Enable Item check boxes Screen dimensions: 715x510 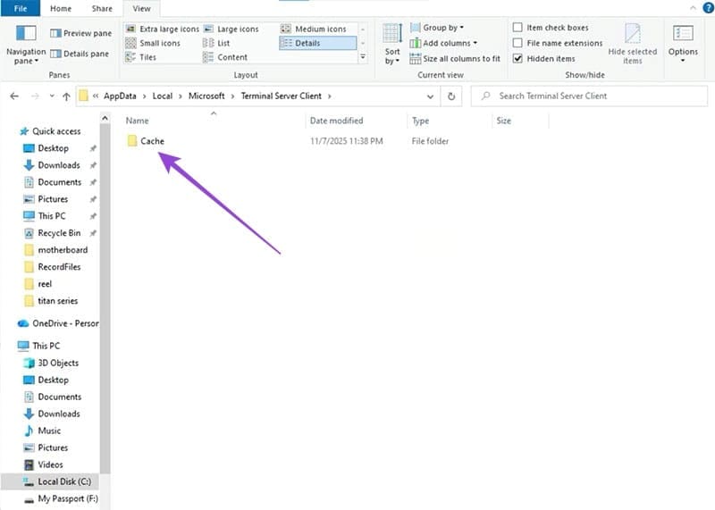(517, 28)
